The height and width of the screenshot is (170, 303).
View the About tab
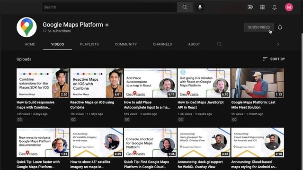tap(194, 44)
